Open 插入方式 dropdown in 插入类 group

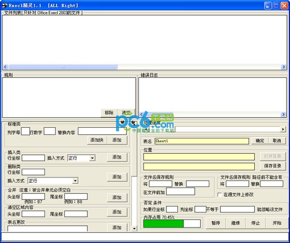[92, 158]
